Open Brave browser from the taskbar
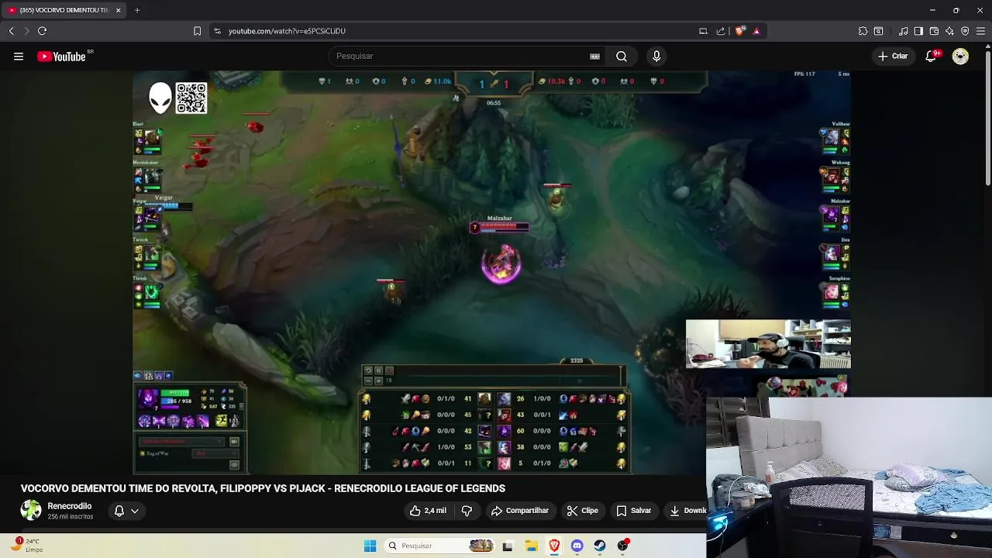The image size is (992, 558). [554, 546]
